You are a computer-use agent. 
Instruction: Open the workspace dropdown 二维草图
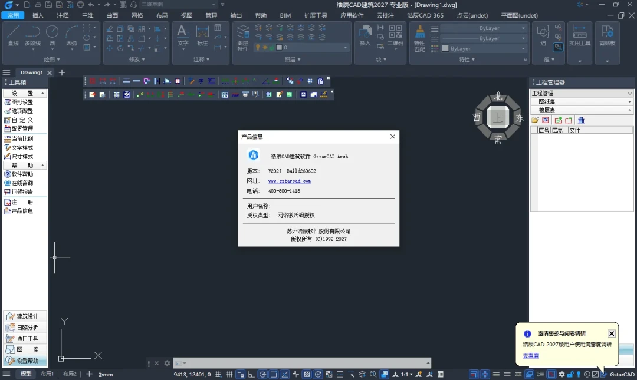point(178,5)
